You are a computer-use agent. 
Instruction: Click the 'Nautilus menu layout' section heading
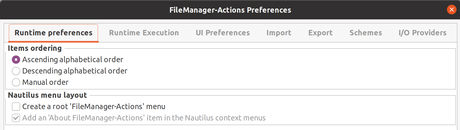click(47, 95)
